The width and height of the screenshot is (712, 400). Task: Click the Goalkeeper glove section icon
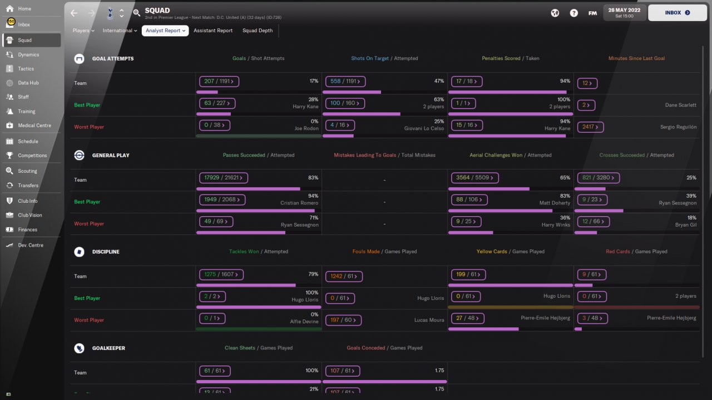(80, 348)
